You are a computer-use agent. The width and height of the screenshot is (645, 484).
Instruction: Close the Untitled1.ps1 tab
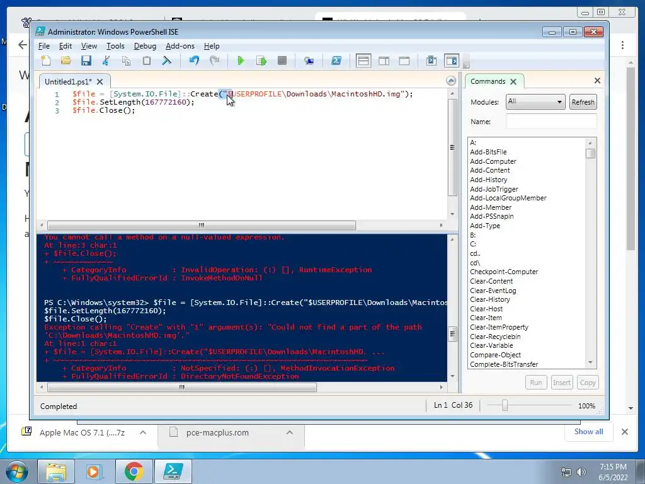pos(100,81)
